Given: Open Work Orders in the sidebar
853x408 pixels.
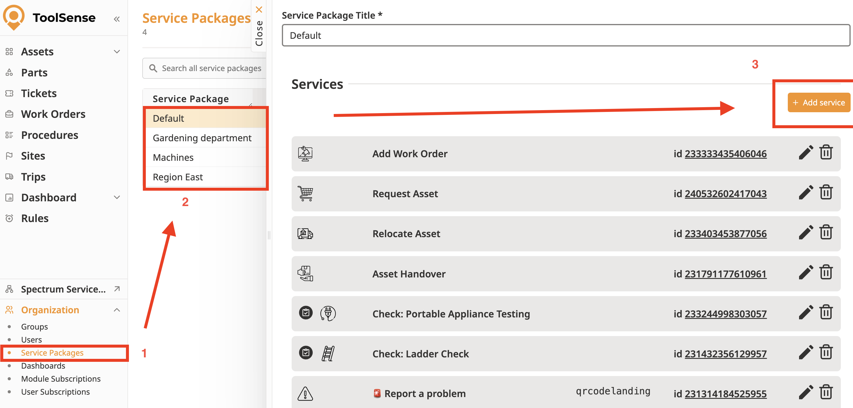Looking at the screenshot, I should pos(53,114).
